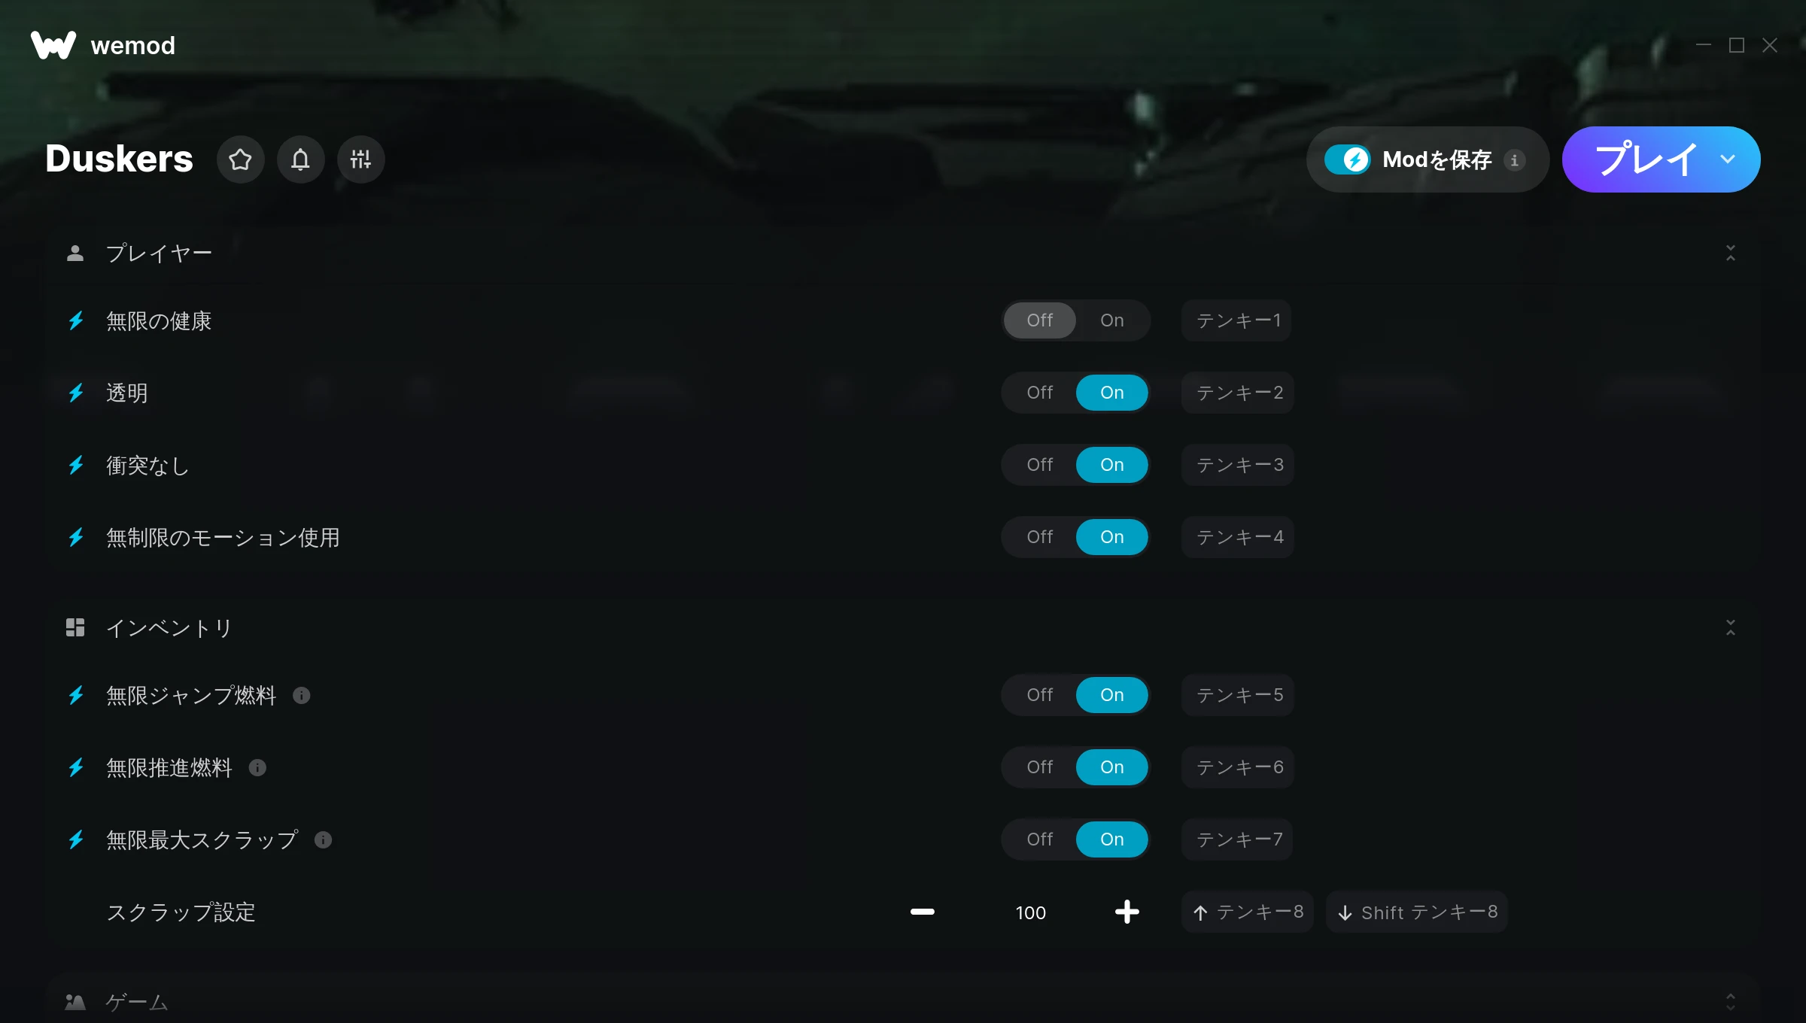Turn off 透明 cheat
Screen dimensions: 1806x1023
1040,393
